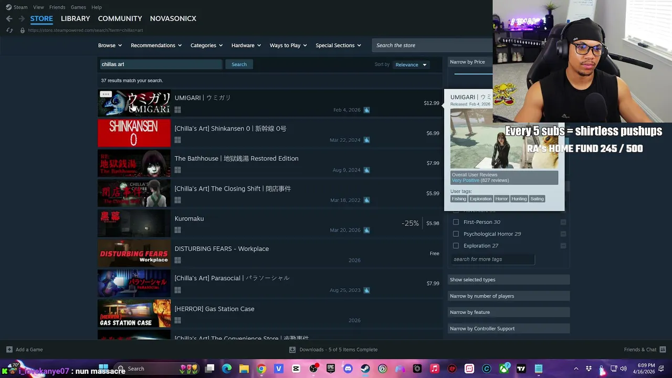Open the Hardware dropdown

(x=246, y=45)
